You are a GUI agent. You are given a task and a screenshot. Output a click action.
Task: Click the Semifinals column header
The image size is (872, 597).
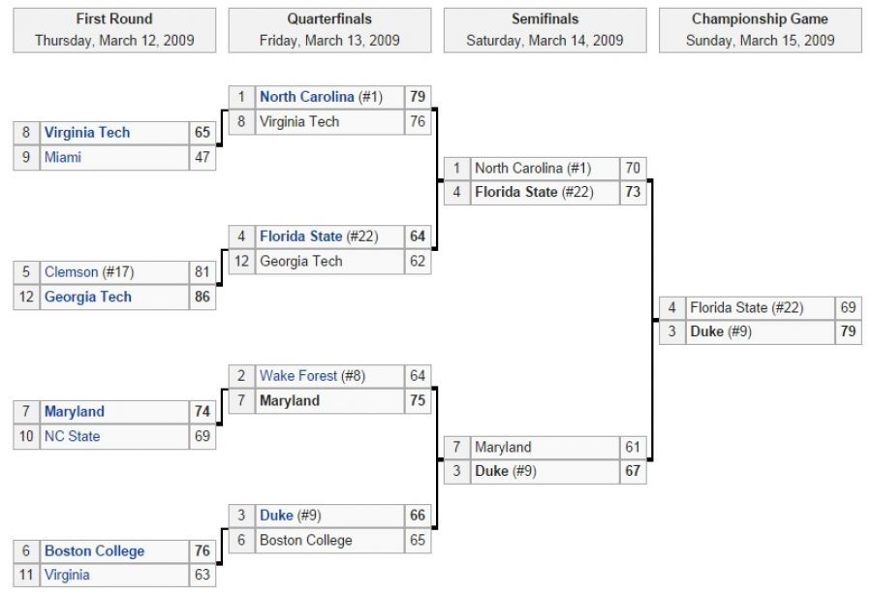545,30
